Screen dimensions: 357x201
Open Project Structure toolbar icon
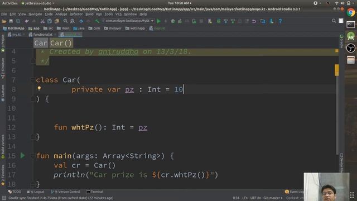[263, 21]
